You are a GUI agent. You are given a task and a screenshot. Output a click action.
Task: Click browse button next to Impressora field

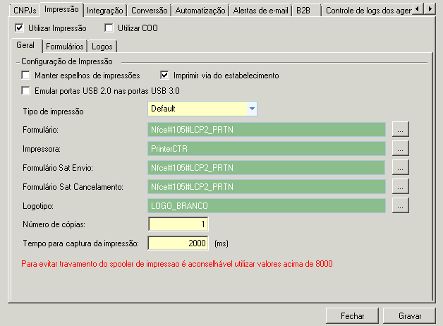tap(401, 149)
